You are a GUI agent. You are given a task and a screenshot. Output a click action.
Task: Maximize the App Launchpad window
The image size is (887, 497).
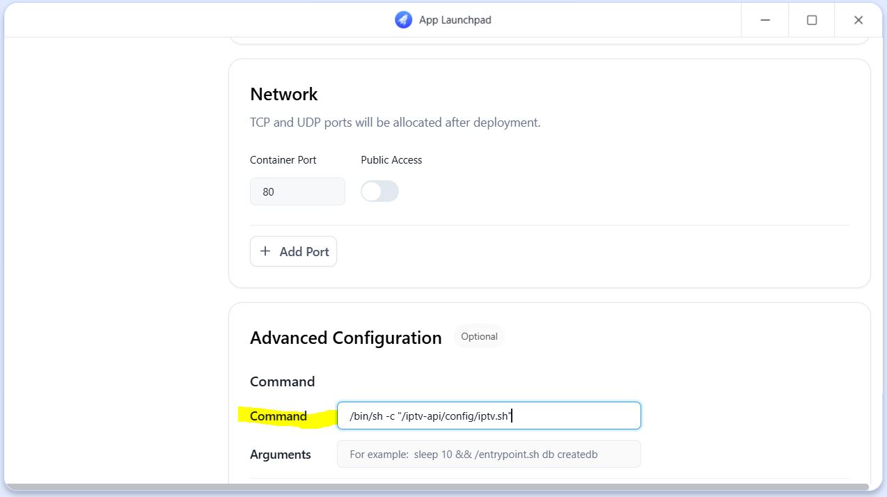click(812, 20)
